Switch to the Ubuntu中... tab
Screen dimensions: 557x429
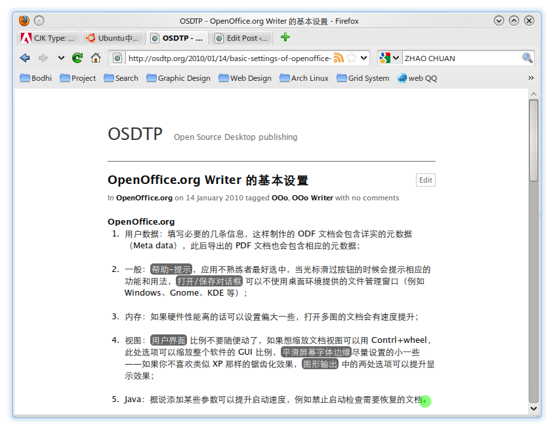tap(113, 38)
